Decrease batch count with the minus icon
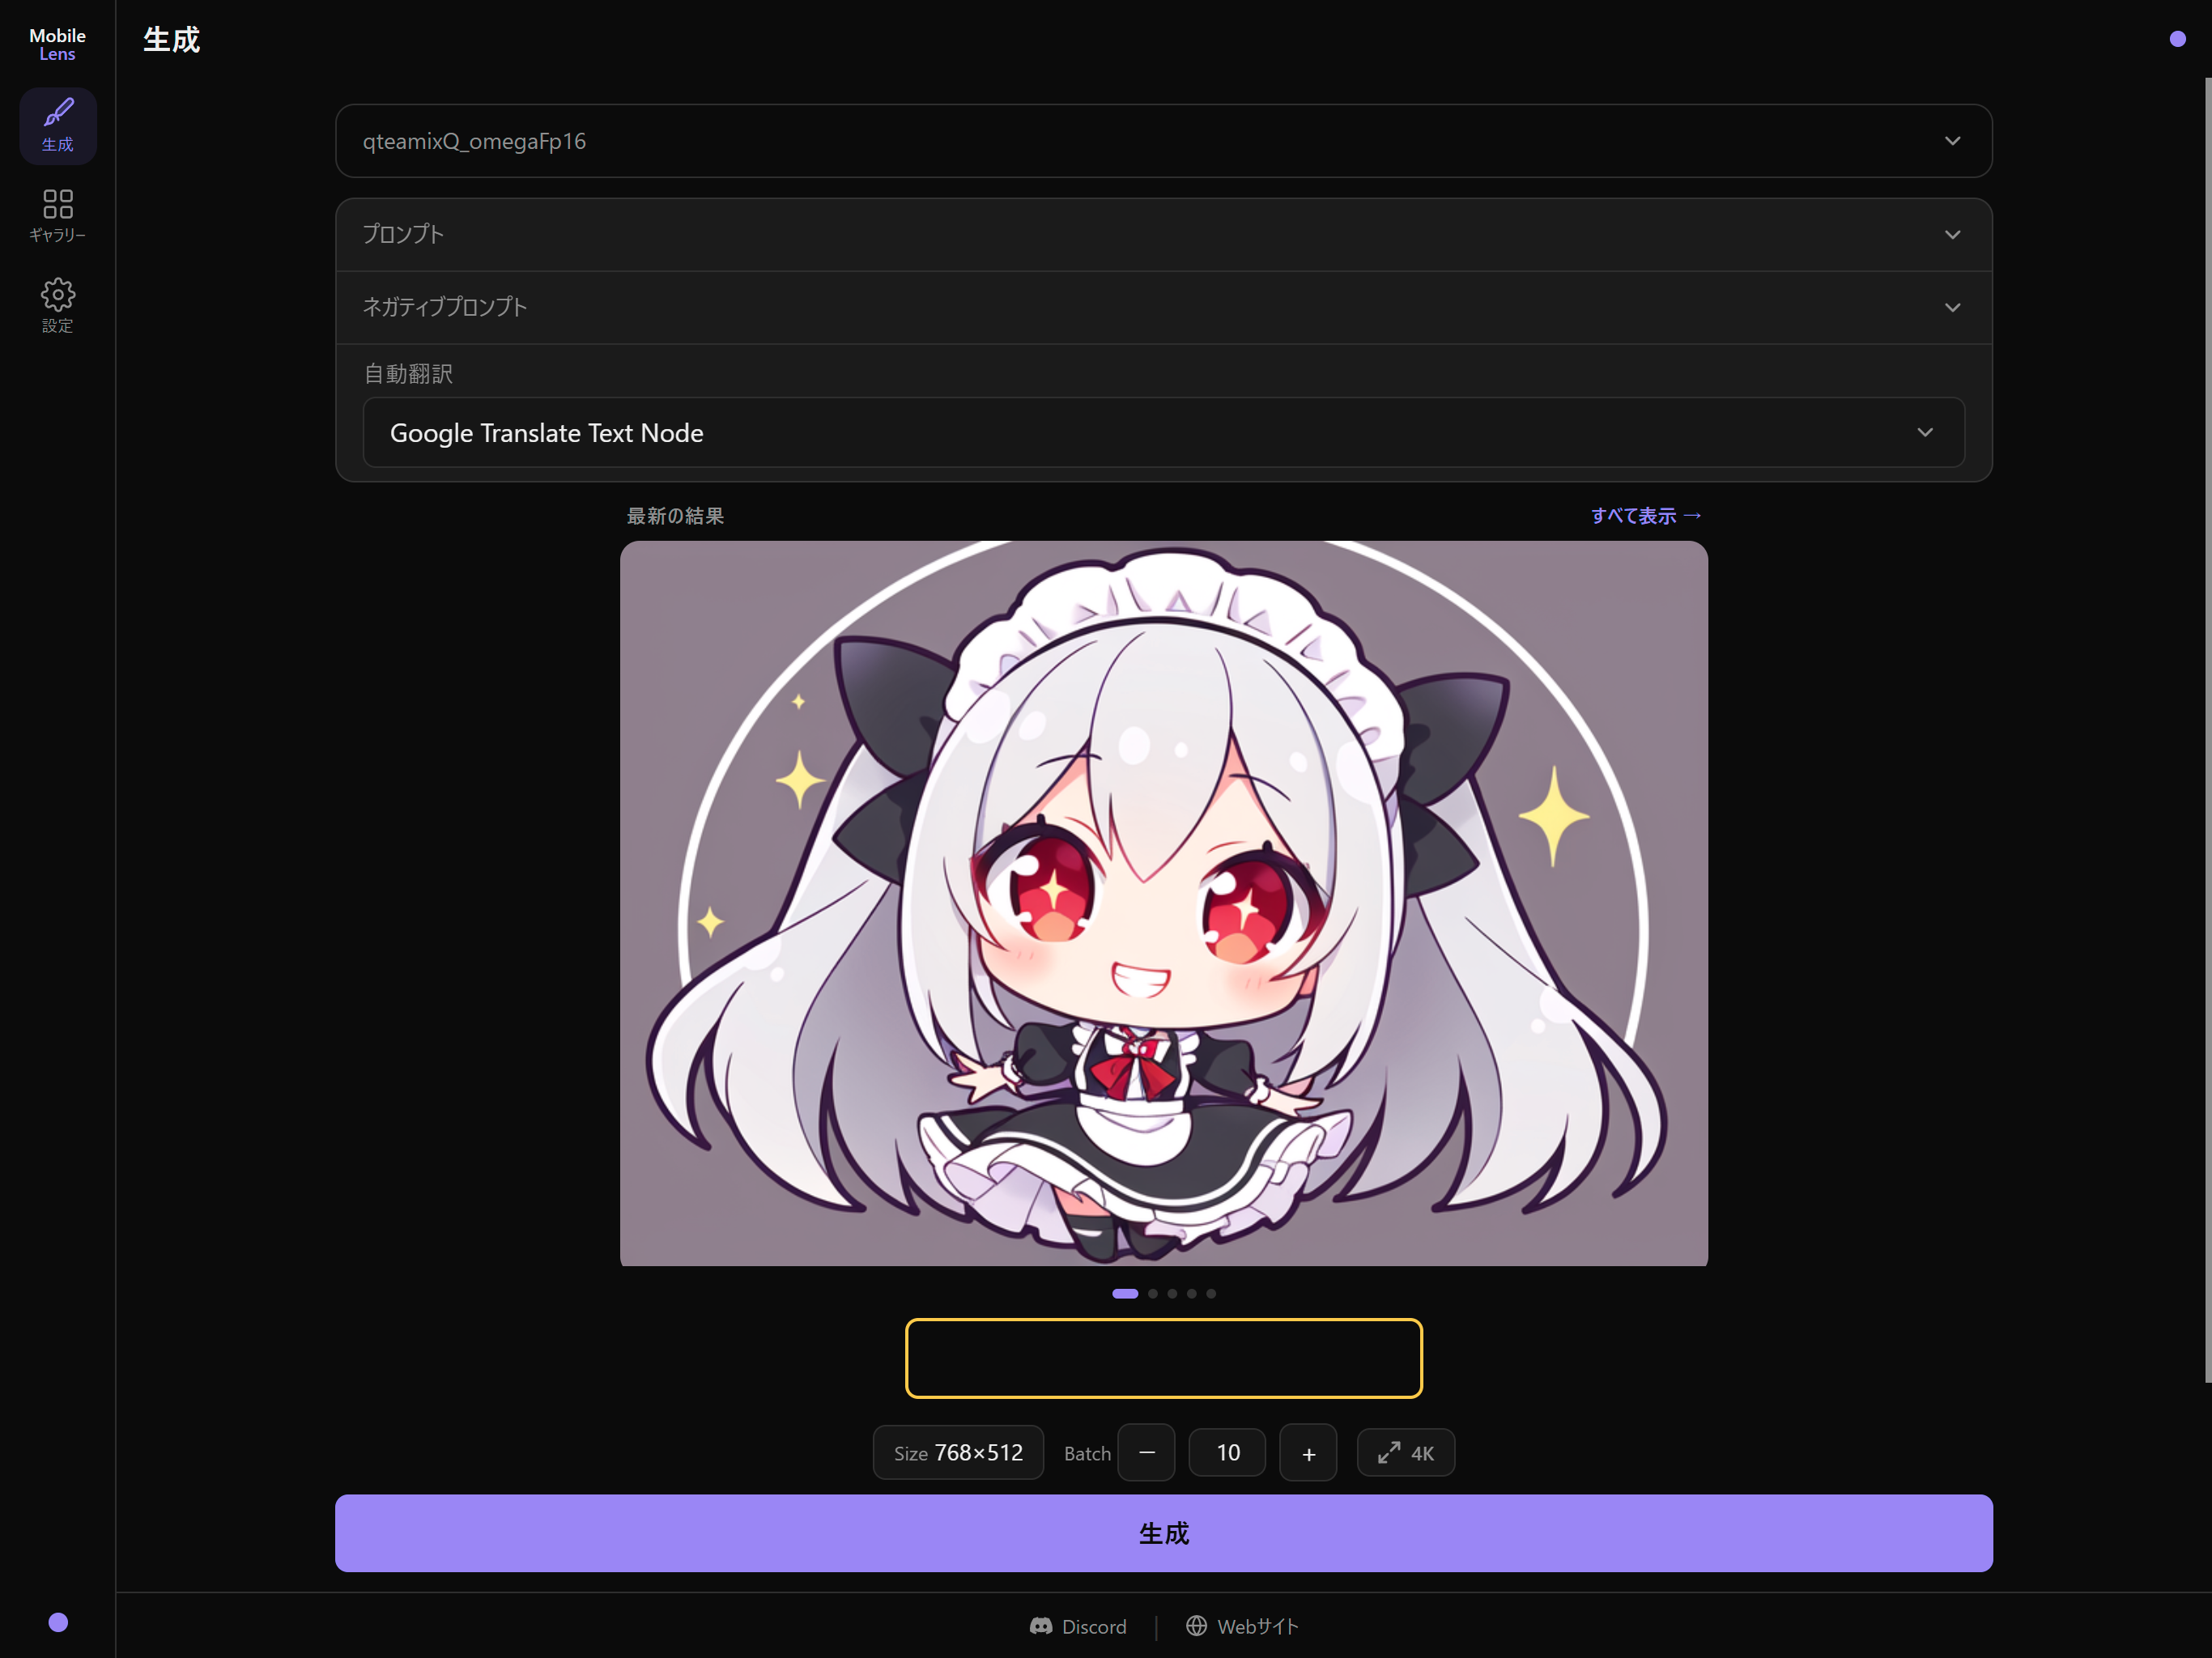2212x1658 pixels. pyautogui.click(x=1146, y=1452)
